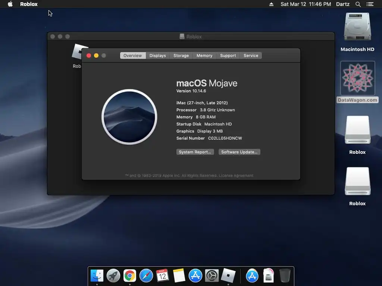Switch to the Storage tab
Viewport: 382px width, 286px height.
pyautogui.click(x=181, y=55)
